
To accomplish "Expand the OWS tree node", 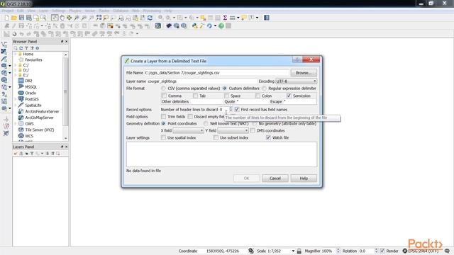I will 16,123.
